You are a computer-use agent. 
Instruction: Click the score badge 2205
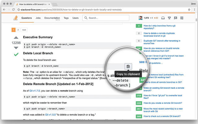[139, 103]
